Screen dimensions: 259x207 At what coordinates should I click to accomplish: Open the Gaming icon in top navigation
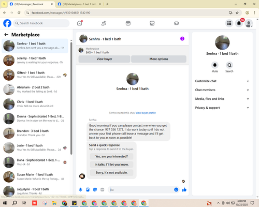pos(176,23)
